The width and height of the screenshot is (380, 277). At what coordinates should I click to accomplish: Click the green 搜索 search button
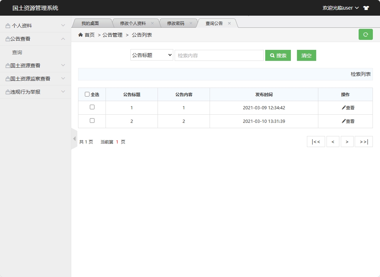[x=278, y=56]
